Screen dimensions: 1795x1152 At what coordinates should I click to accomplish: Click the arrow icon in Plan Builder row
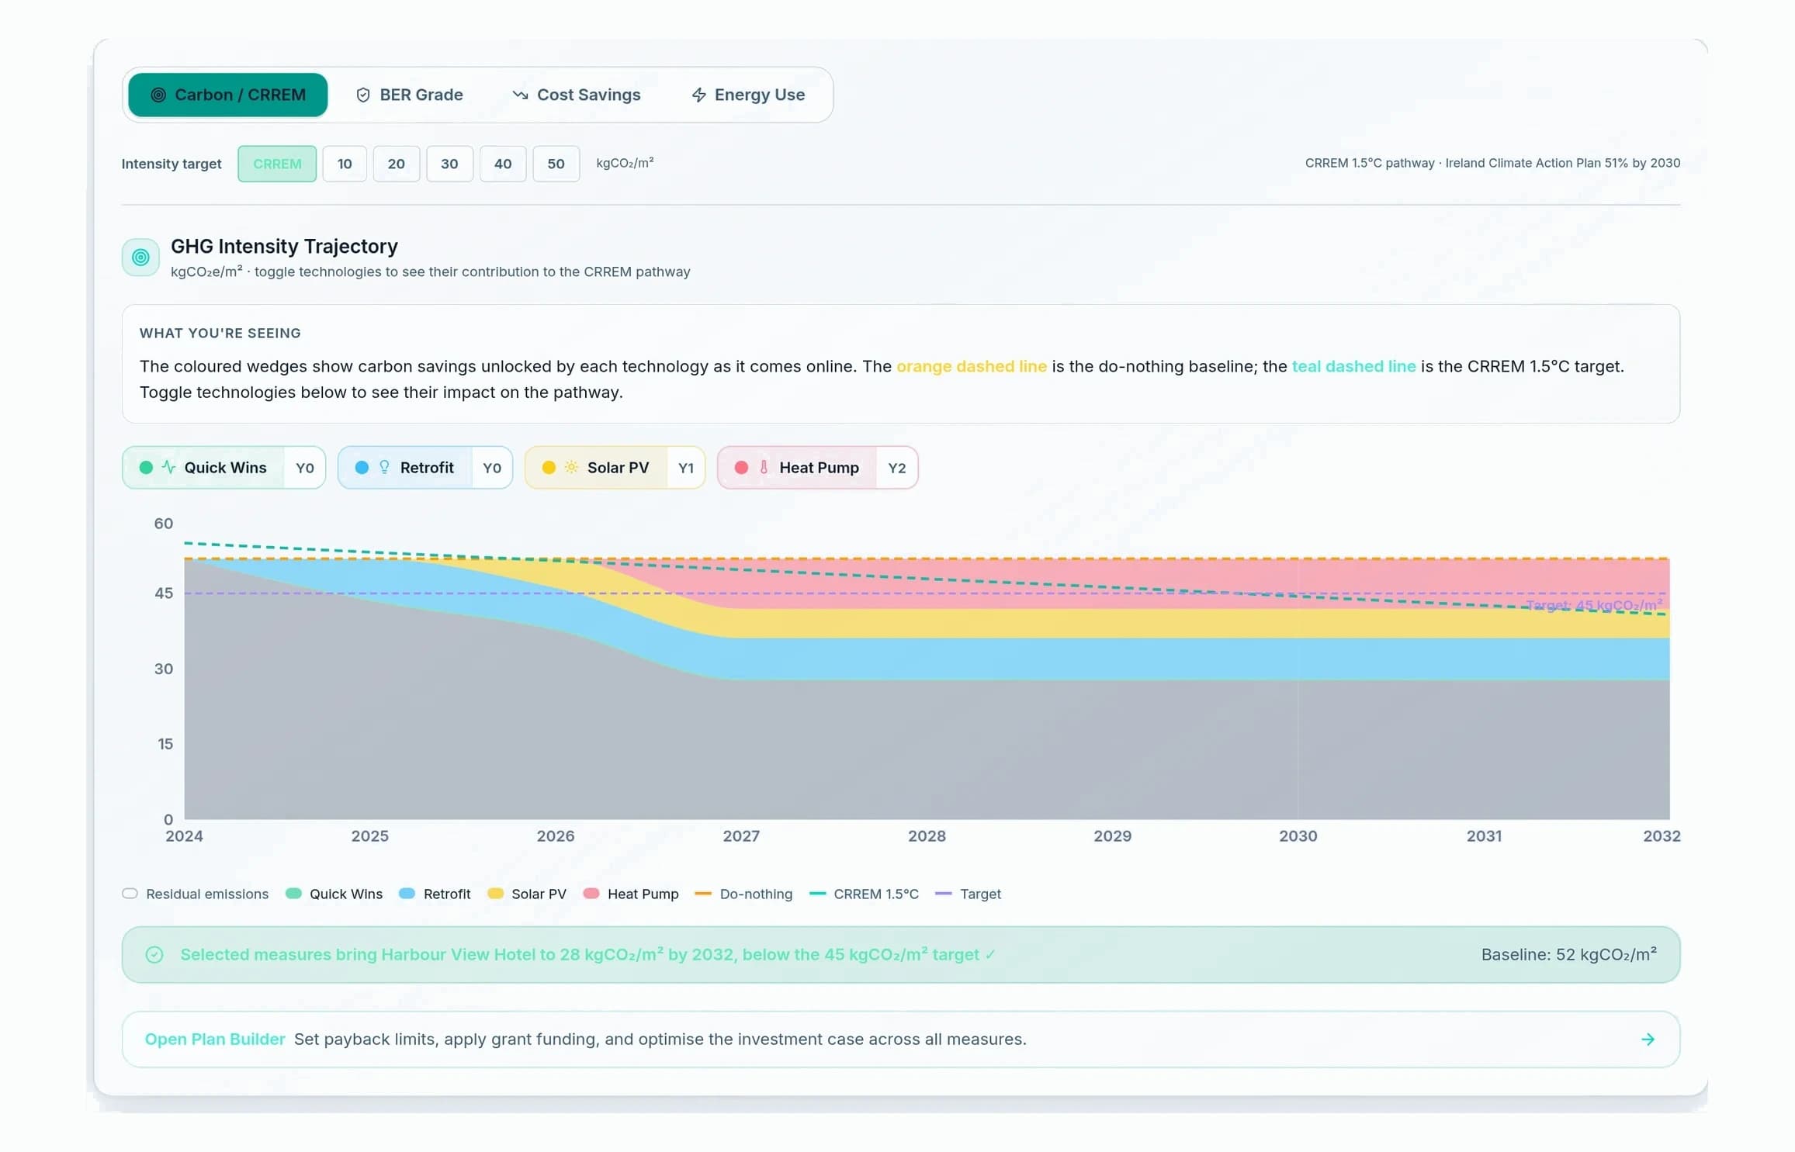[1648, 1040]
